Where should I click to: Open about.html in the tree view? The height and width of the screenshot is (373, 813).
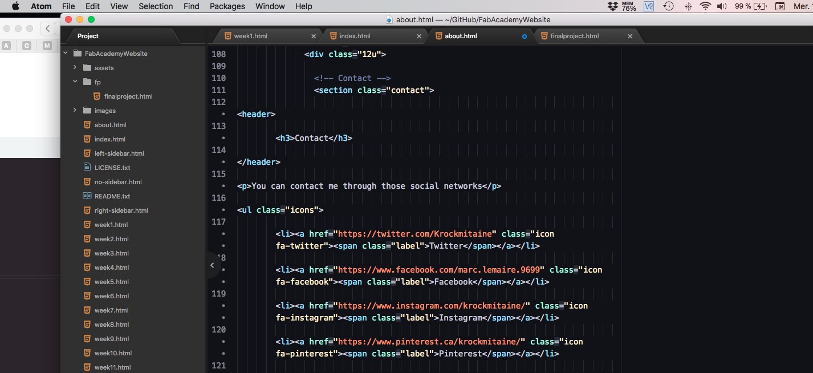[x=111, y=125]
